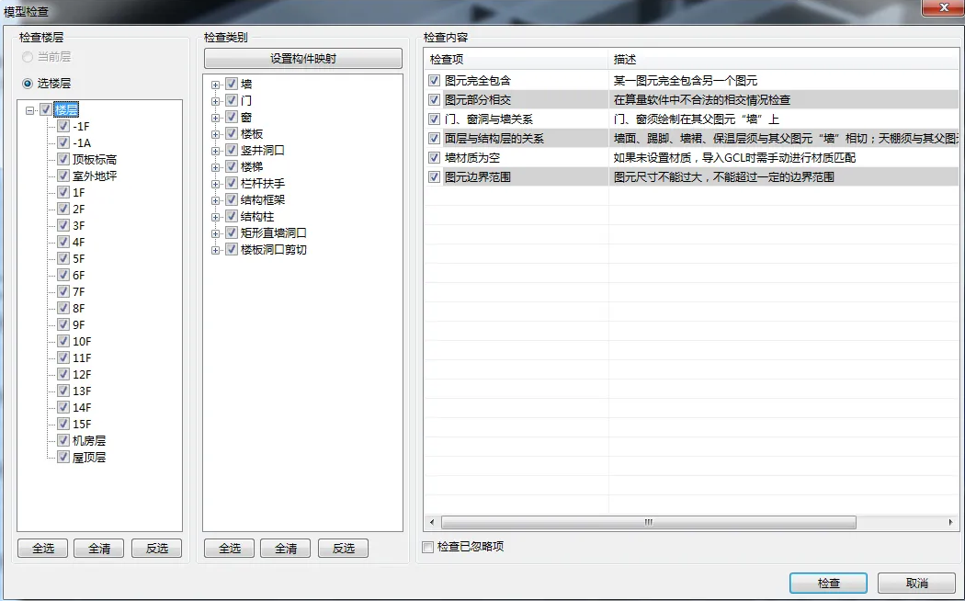Click the horizontal scrollbar thumb
The width and height of the screenshot is (965, 601).
(x=649, y=522)
